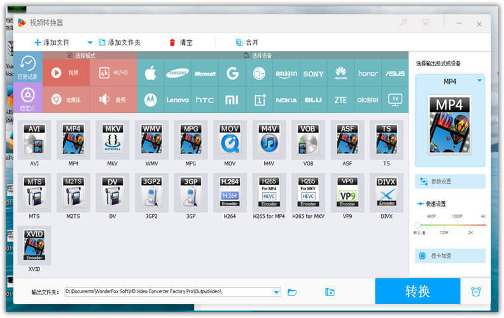The width and height of the screenshot is (504, 318).
Task: Open Huawei device presets
Action: [340, 73]
